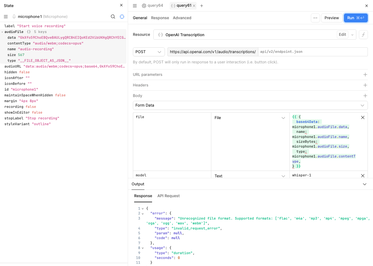Switch to the Advanced tab
373x266 pixels.
pos(182,18)
